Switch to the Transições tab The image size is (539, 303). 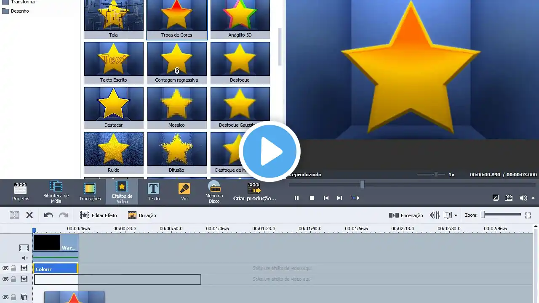(90, 191)
